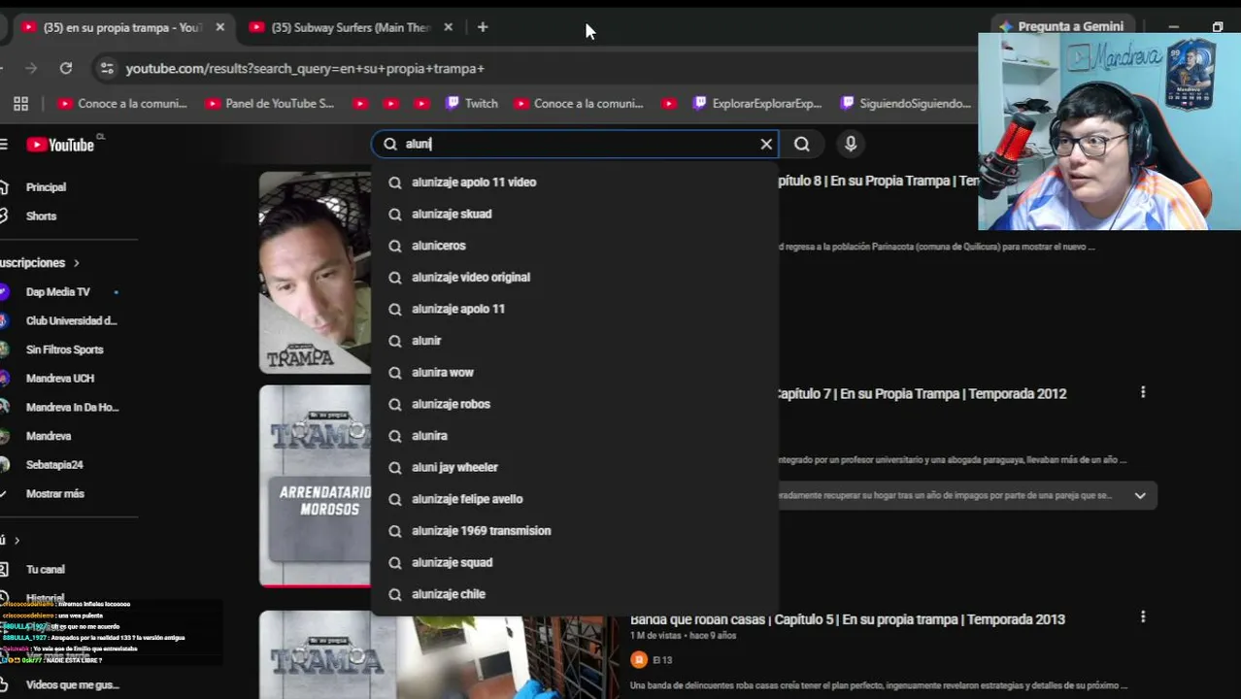Expand 'Mostrar más' subscriptions

[x=54, y=493]
